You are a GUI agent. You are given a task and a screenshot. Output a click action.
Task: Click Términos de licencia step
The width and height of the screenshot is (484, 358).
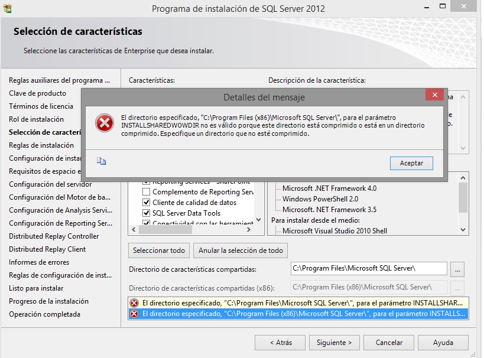(x=41, y=106)
